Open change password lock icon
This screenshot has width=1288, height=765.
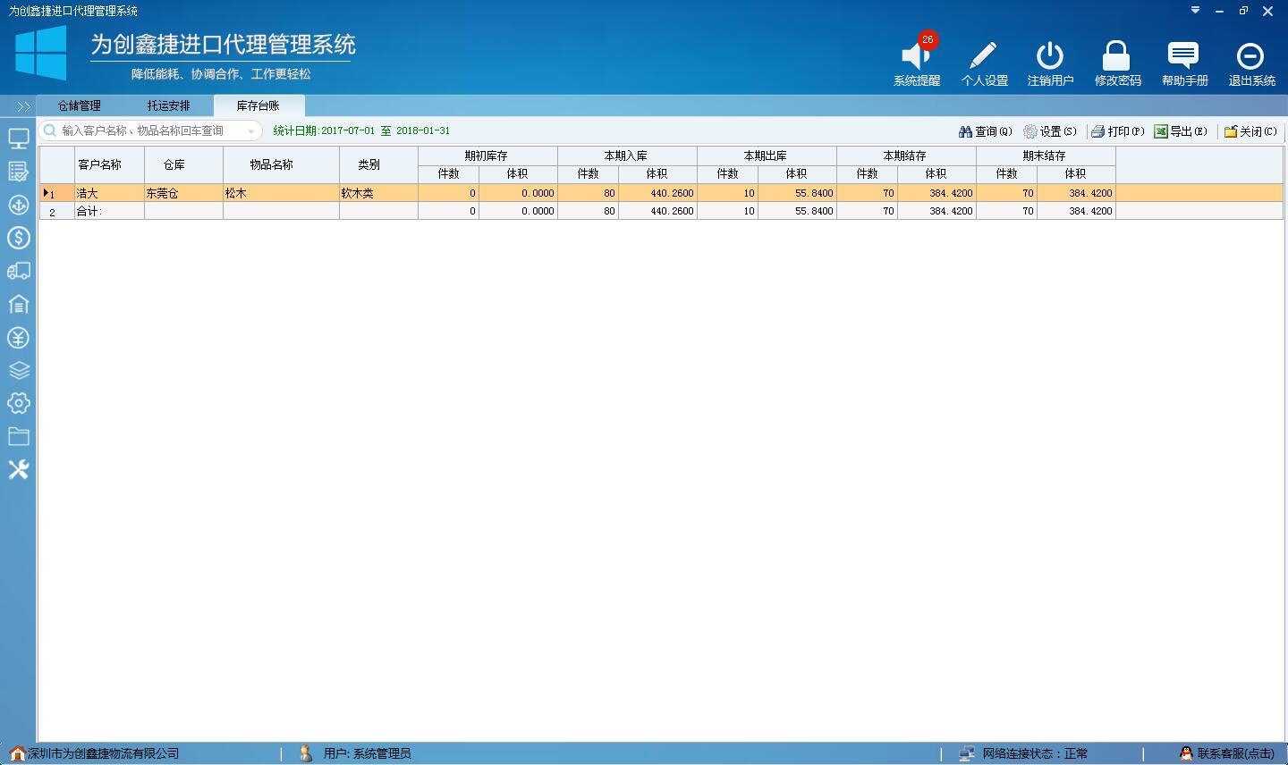coord(1116,56)
